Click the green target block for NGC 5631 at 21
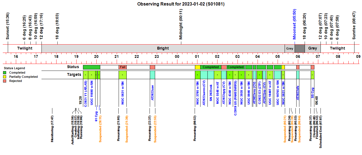 [123, 75]
